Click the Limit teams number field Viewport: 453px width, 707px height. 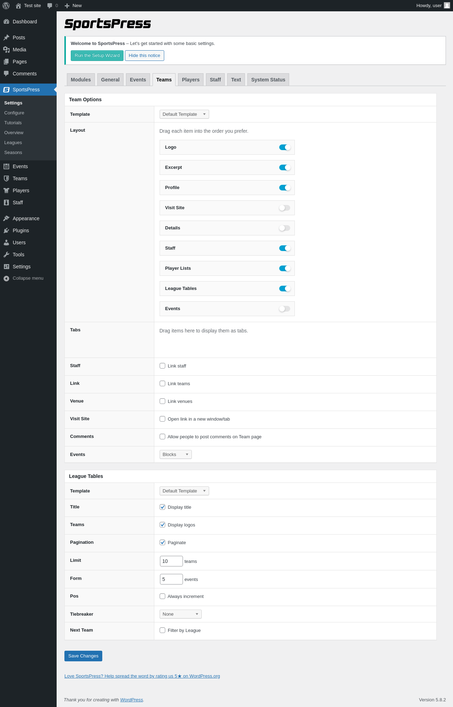[x=171, y=561]
